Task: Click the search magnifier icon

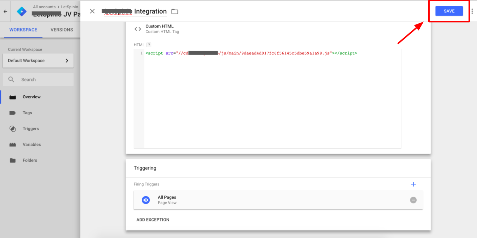Action: (12, 79)
